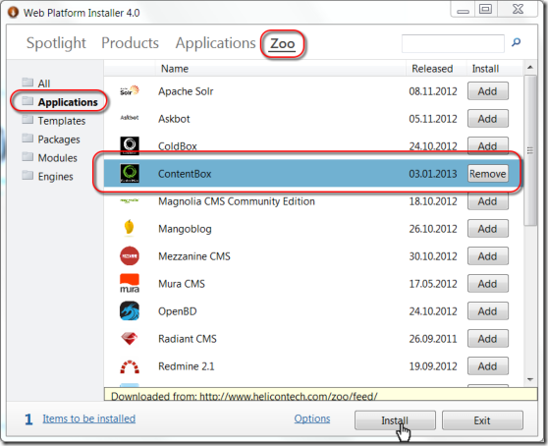Open the top Applications tab

point(216,43)
